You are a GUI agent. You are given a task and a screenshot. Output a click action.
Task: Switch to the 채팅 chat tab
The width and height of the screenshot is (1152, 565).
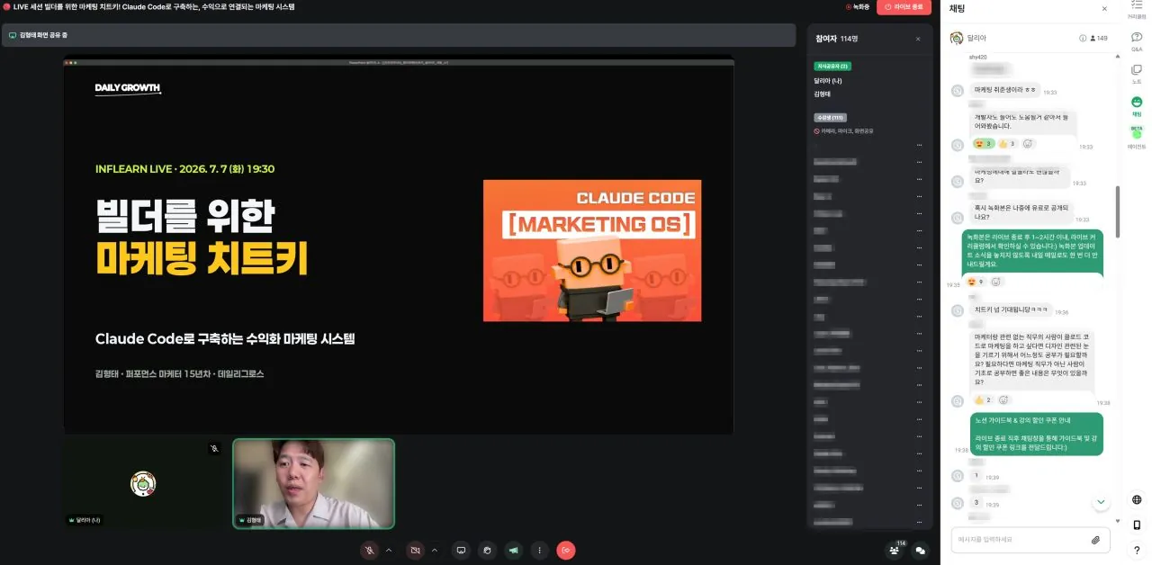point(1137,106)
